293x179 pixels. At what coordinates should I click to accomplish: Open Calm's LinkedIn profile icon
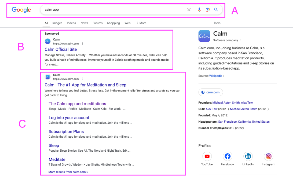pyautogui.click(x=248, y=156)
